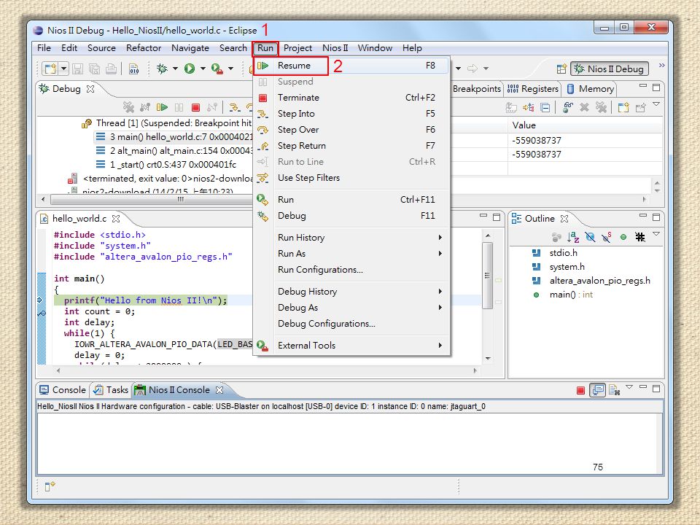Click Remove All Terminated Launches icon
Screen dimensions: 700x525
(128, 107)
